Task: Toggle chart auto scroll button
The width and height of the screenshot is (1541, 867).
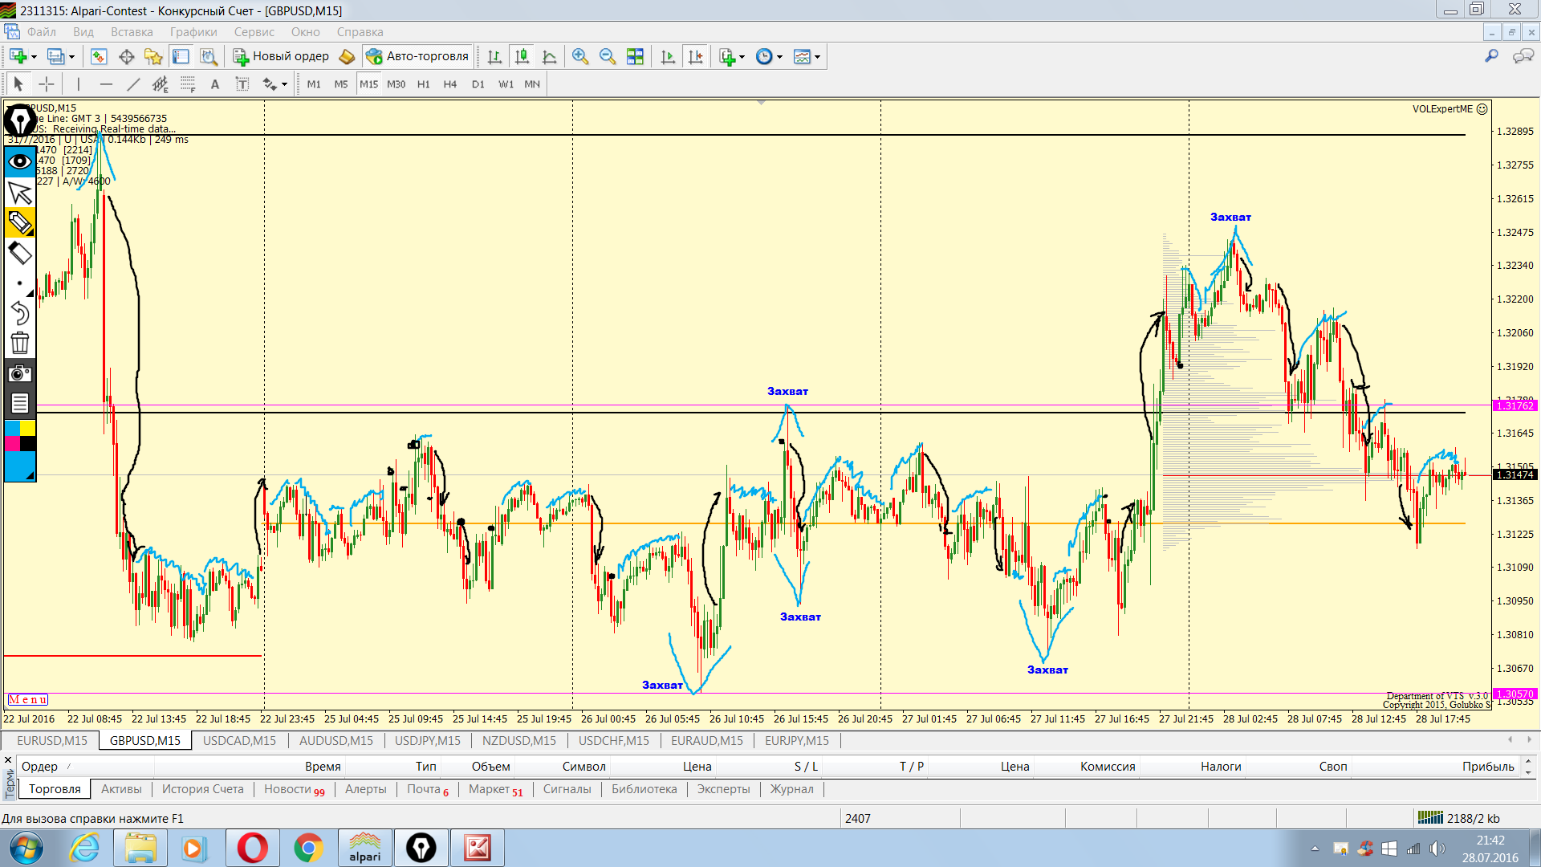Action: (668, 56)
